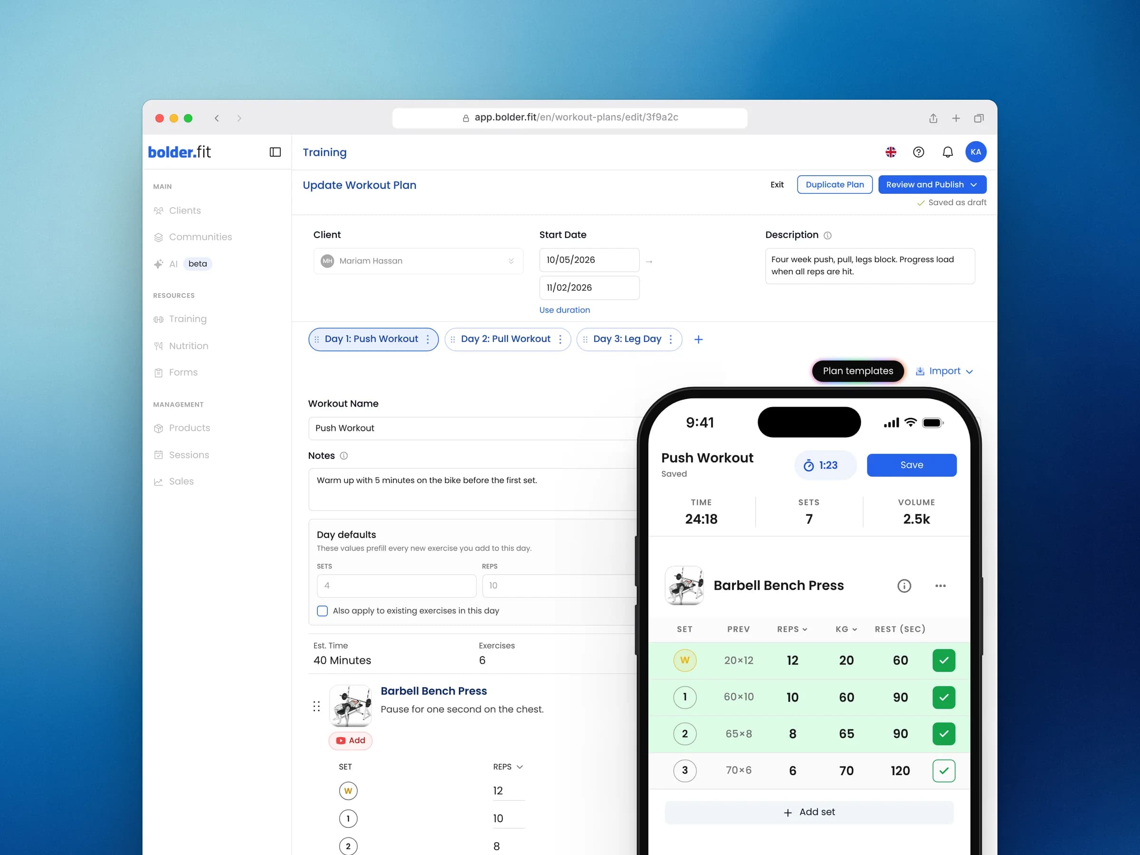Open Plan templates button
1140x855 pixels.
(x=857, y=371)
